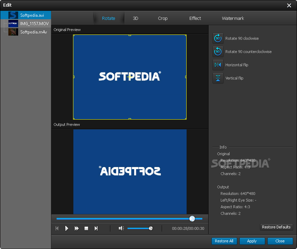The width and height of the screenshot is (297, 249).
Task: Click the Vertical flip icon
Action: point(218,78)
